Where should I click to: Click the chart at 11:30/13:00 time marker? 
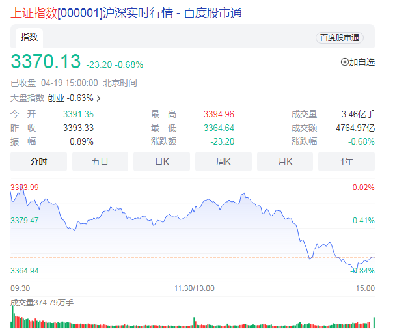pos(193,288)
